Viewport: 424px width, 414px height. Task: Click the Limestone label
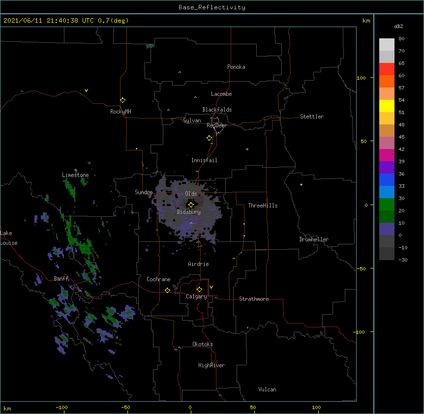[x=75, y=175]
